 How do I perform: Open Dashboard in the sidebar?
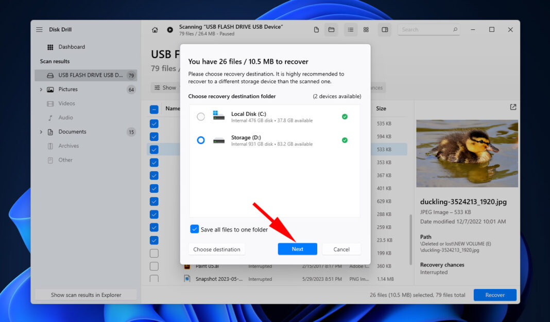pos(72,47)
